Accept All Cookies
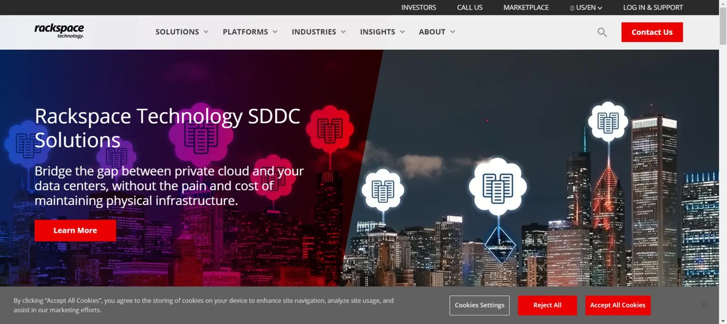The width and height of the screenshot is (727, 324). coord(618,305)
